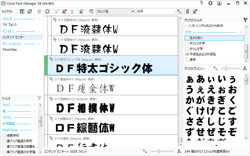
Task: Click the first あ glyph in preview
Action: [x=190, y=79]
